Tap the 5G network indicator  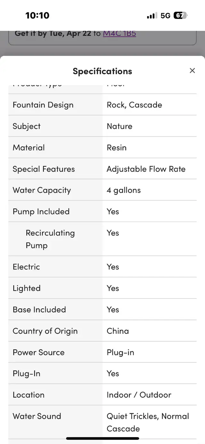[x=165, y=15]
